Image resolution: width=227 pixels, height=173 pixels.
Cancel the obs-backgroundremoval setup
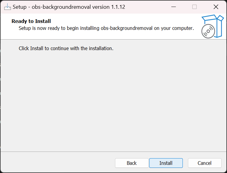(x=205, y=163)
